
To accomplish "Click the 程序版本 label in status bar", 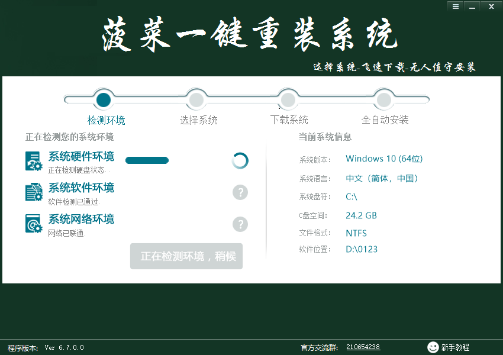I will (x=22, y=348).
